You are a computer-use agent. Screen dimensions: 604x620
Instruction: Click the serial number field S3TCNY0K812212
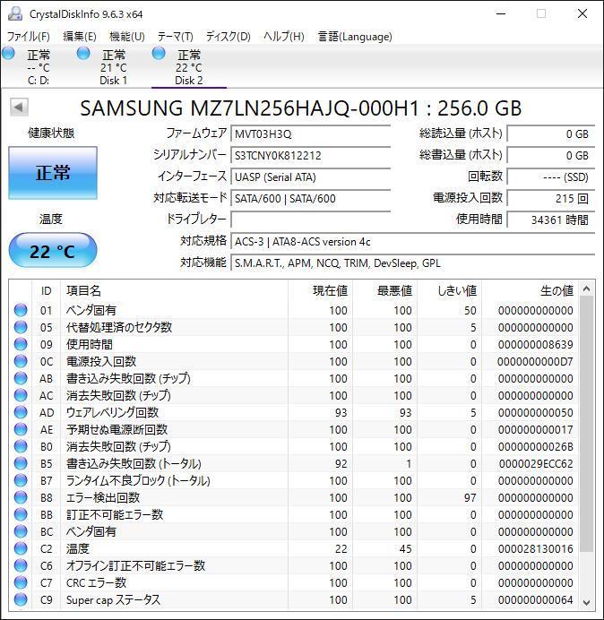point(310,155)
